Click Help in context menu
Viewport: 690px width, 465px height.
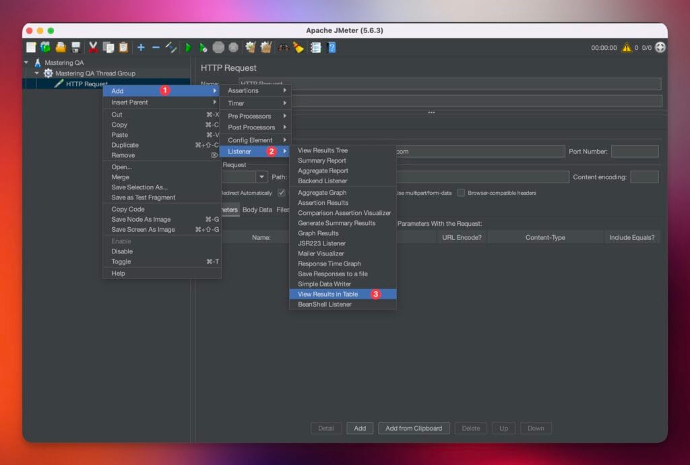tap(162, 273)
